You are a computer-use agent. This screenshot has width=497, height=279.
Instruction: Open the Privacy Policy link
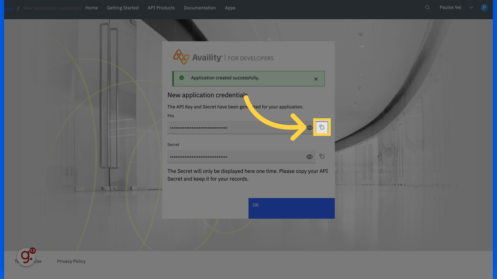[71, 261]
